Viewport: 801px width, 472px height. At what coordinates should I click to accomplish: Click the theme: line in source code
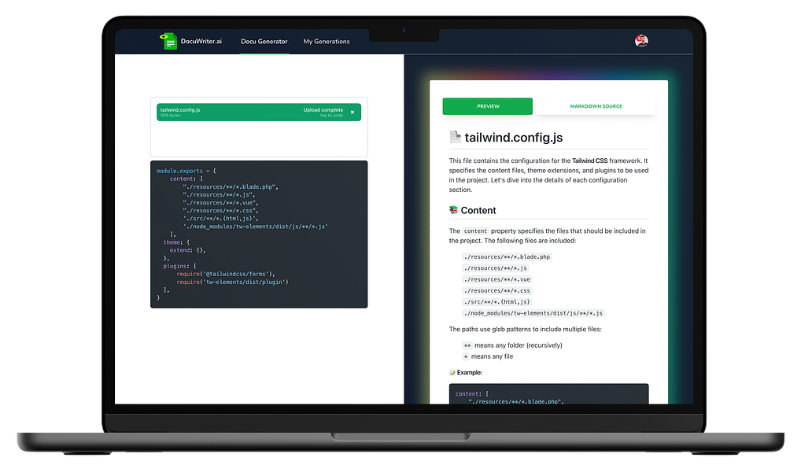click(177, 242)
